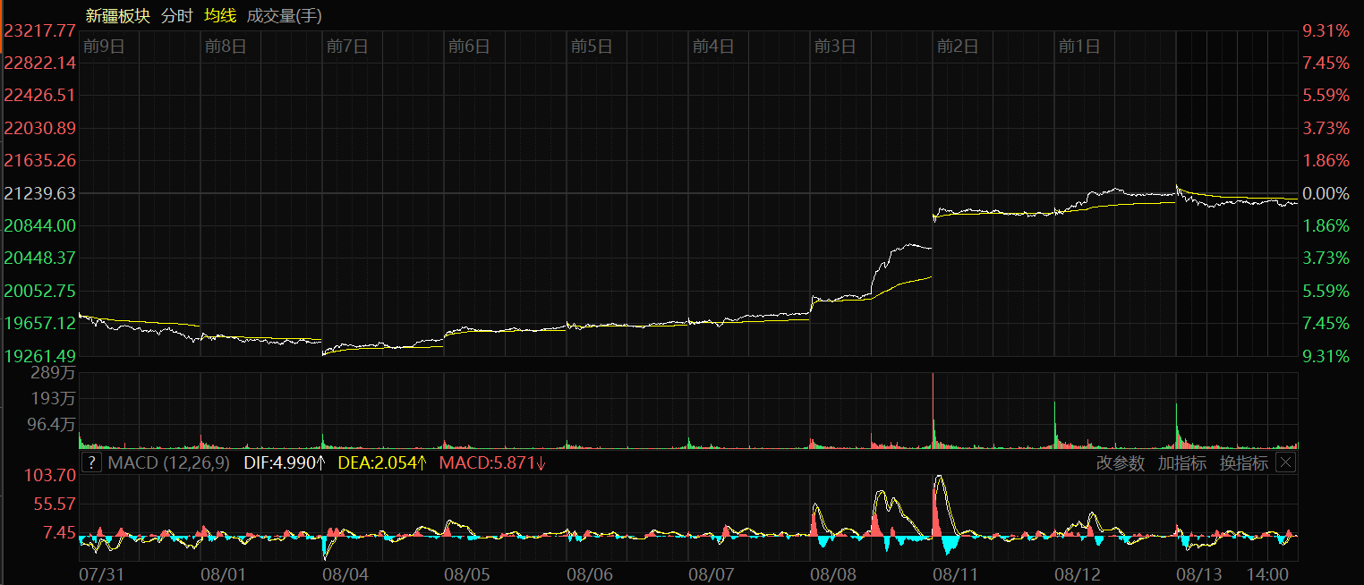The image size is (1364, 585).
Task: Click the 07/31 date on time axis
Action: tap(101, 572)
